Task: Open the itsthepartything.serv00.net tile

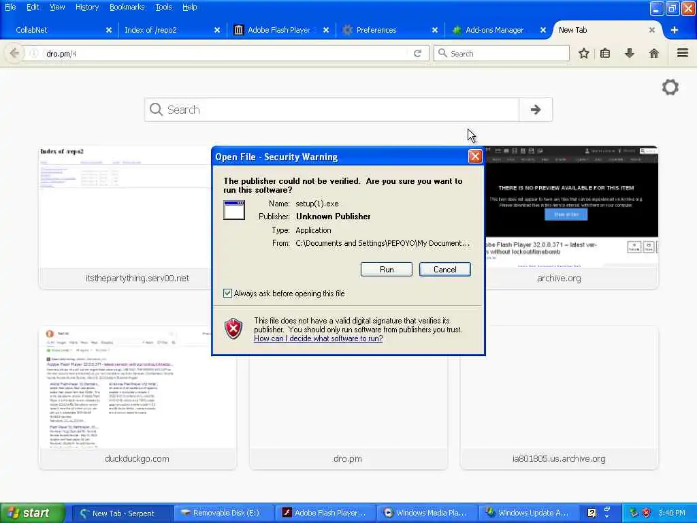Action: tap(125, 217)
